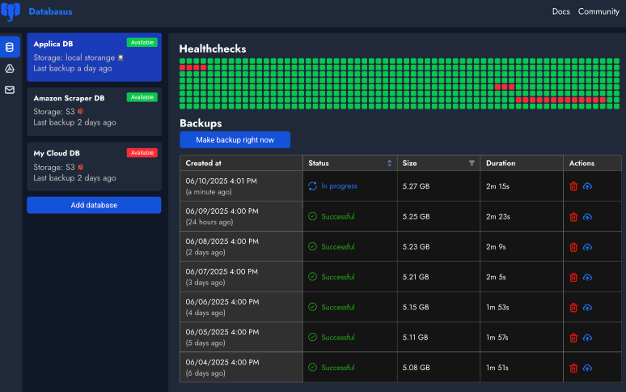Click Make backup right now button
Image resolution: width=626 pixels, height=392 pixels.
[x=235, y=140]
